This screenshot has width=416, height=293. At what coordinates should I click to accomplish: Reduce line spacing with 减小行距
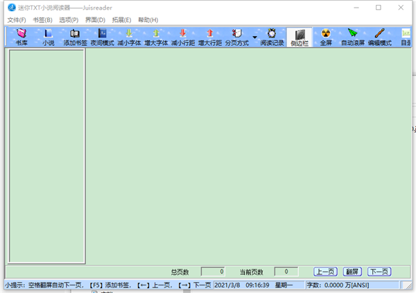click(x=183, y=37)
